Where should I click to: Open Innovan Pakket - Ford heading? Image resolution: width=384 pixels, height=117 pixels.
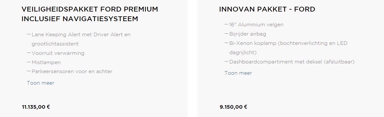[x=267, y=9]
